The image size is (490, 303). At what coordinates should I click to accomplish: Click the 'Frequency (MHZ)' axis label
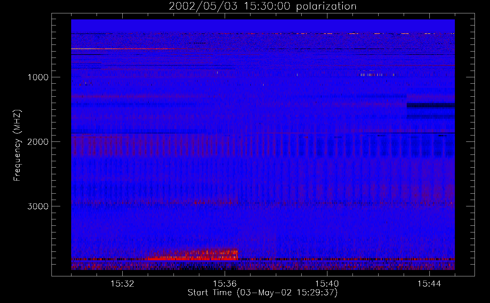tap(17, 145)
